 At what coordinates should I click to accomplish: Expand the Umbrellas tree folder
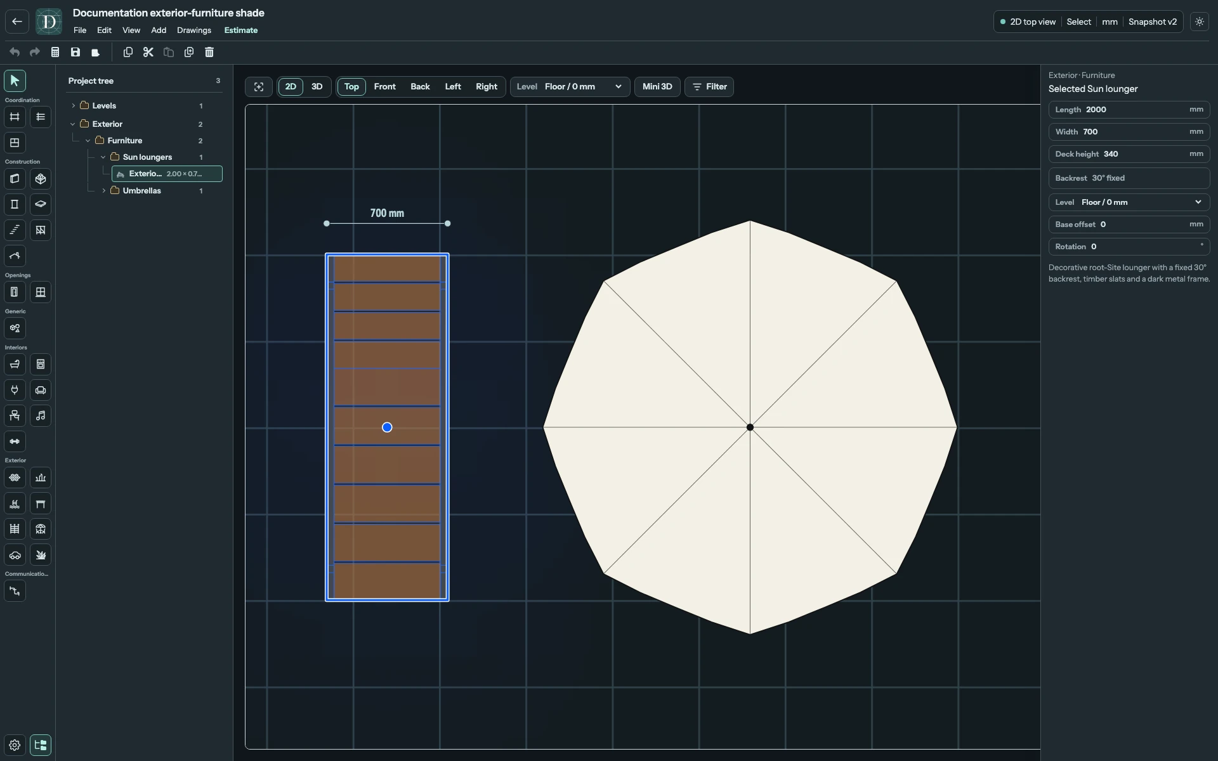[103, 191]
